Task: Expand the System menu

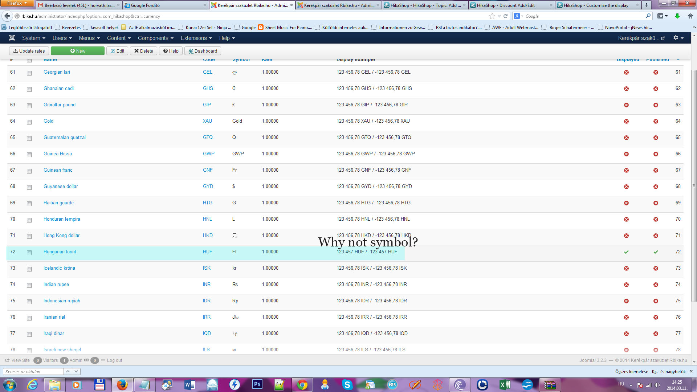Action: (x=33, y=38)
